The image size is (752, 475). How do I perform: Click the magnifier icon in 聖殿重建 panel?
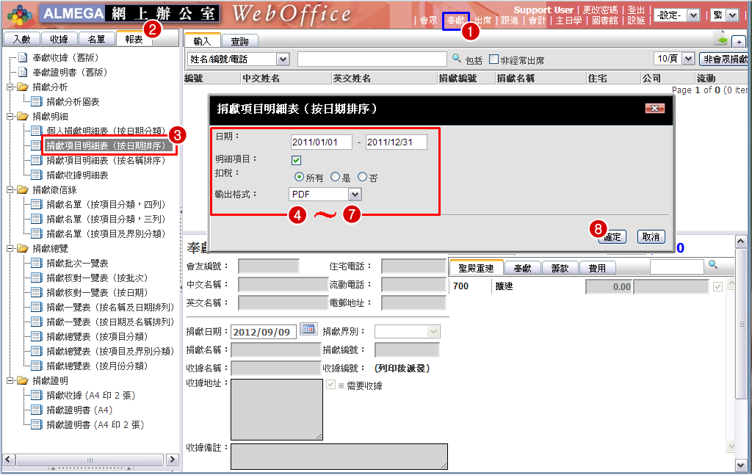712,264
